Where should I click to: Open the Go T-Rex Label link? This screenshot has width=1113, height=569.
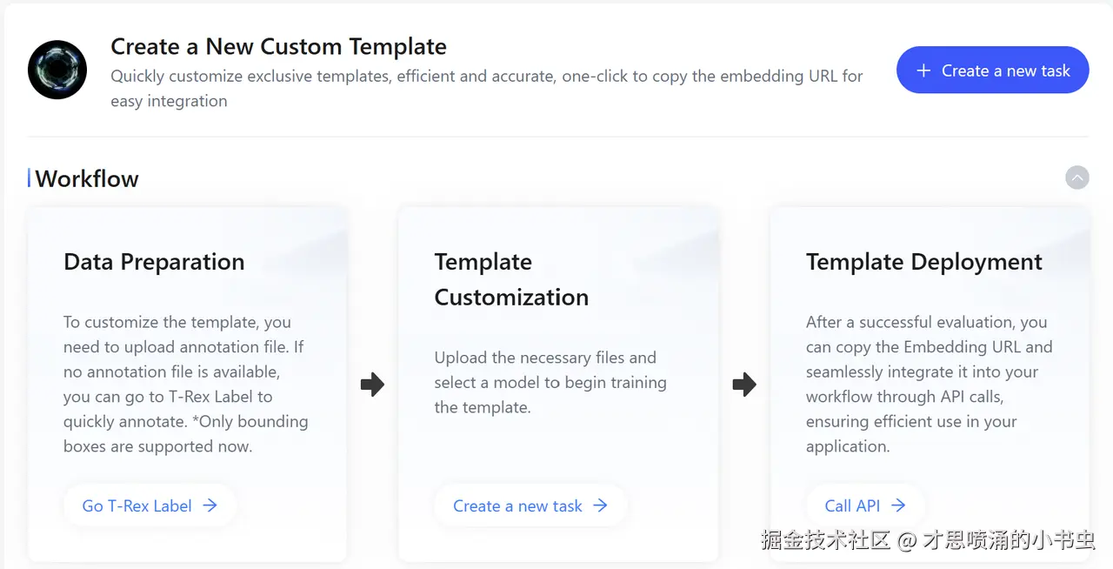[150, 505]
